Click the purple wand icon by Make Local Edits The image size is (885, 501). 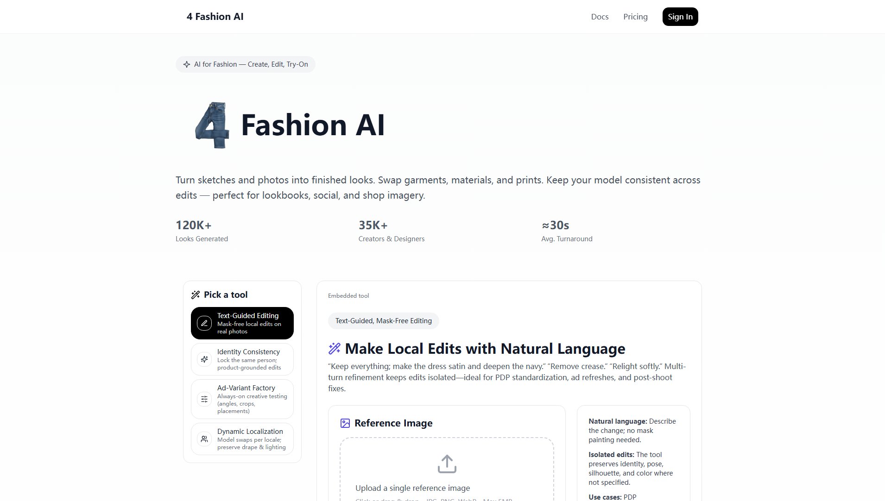(335, 349)
